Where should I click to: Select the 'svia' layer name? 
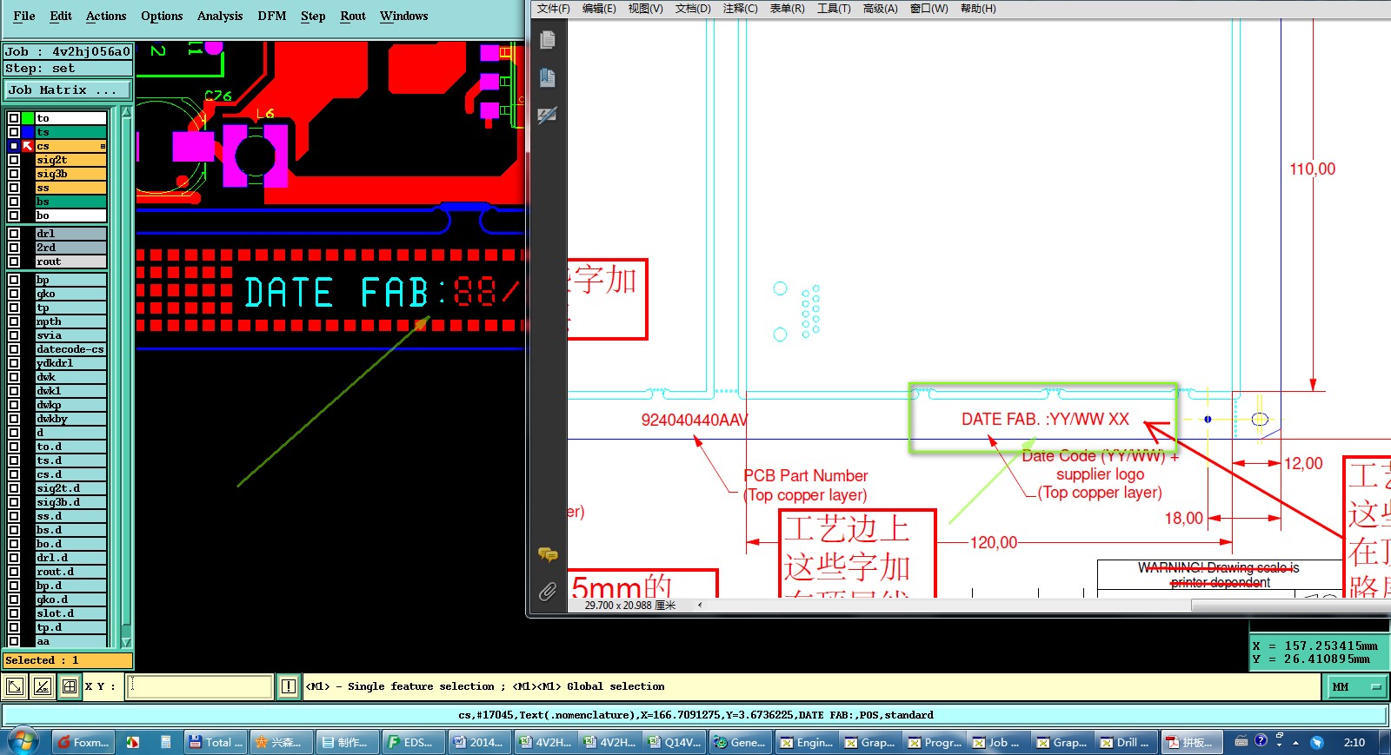pyautogui.click(x=70, y=335)
